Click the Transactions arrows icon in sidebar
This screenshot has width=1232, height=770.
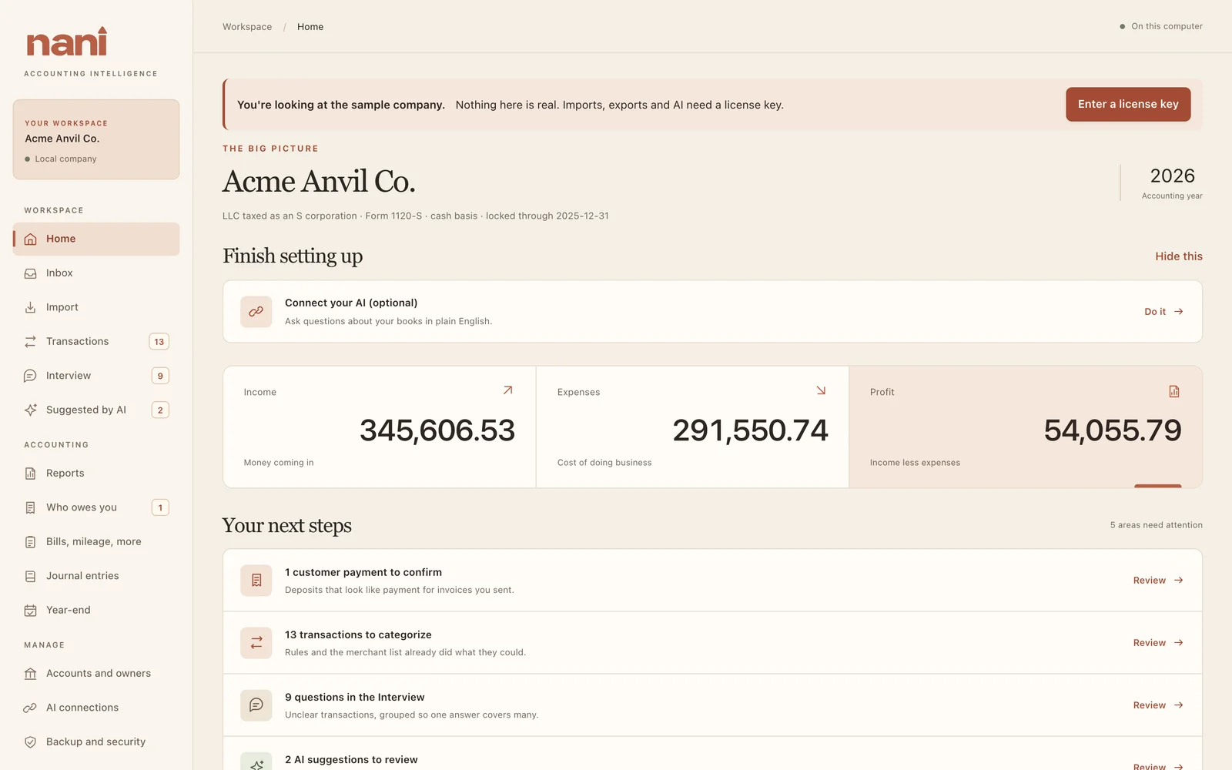tap(31, 342)
